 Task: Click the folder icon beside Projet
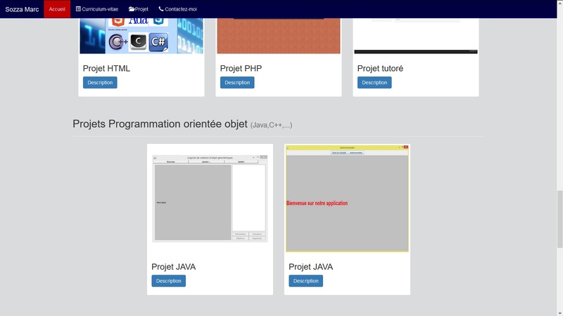[132, 9]
